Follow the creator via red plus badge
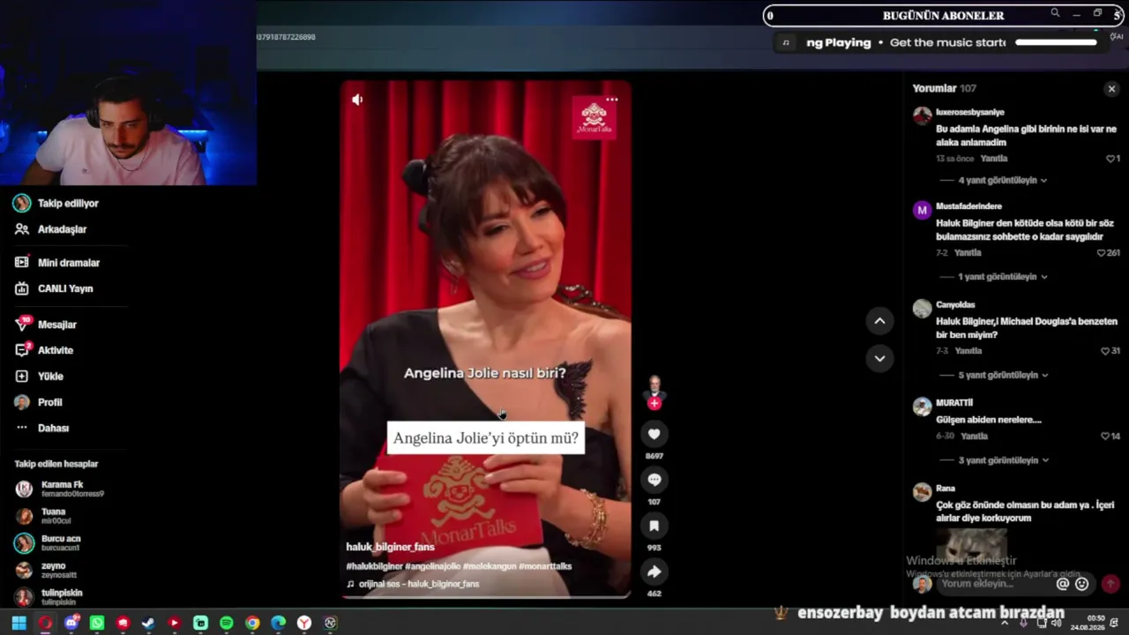 [654, 403]
